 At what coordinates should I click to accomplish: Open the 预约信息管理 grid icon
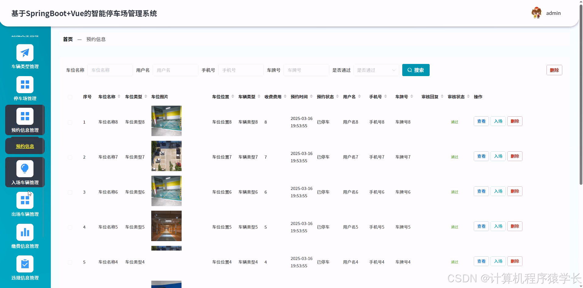(x=25, y=116)
